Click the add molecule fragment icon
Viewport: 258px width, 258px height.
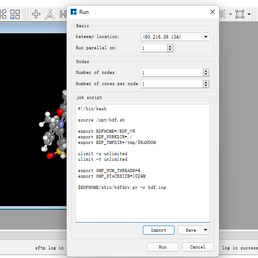(50, 14)
